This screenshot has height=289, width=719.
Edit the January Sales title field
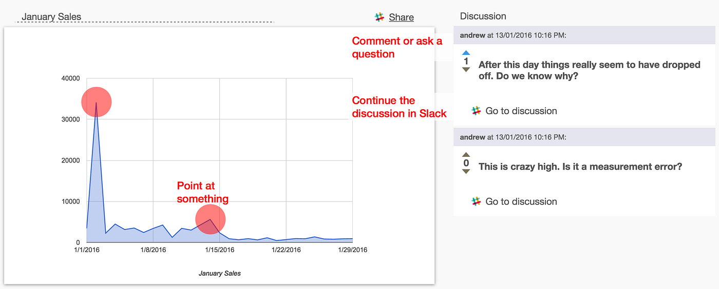coord(146,17)
